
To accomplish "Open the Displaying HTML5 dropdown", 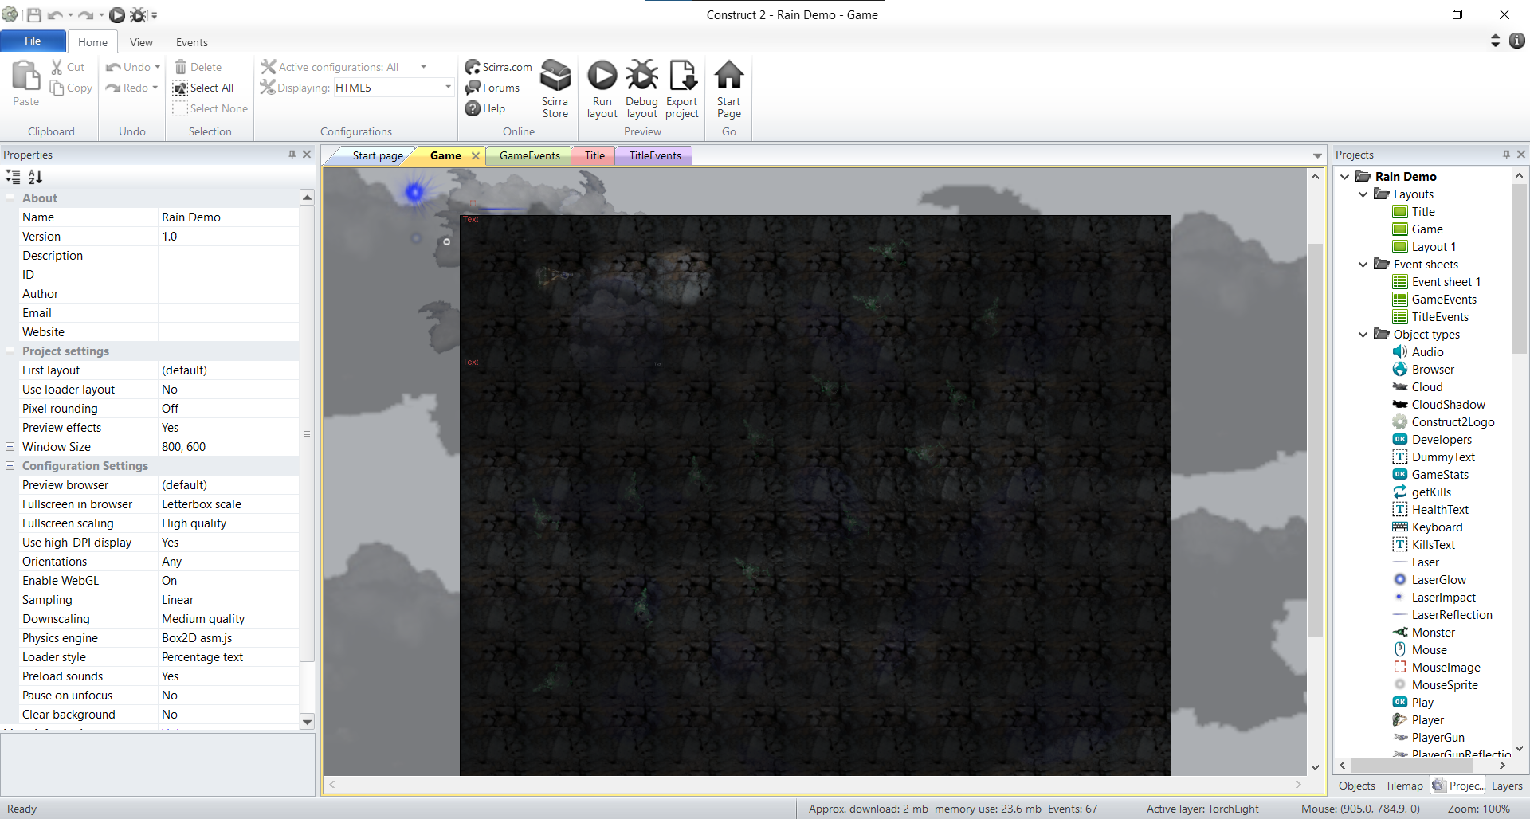I will [x=448, y=88].
